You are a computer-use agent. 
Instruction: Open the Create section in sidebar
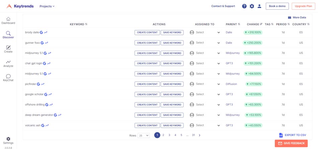(x=8, y=49)
